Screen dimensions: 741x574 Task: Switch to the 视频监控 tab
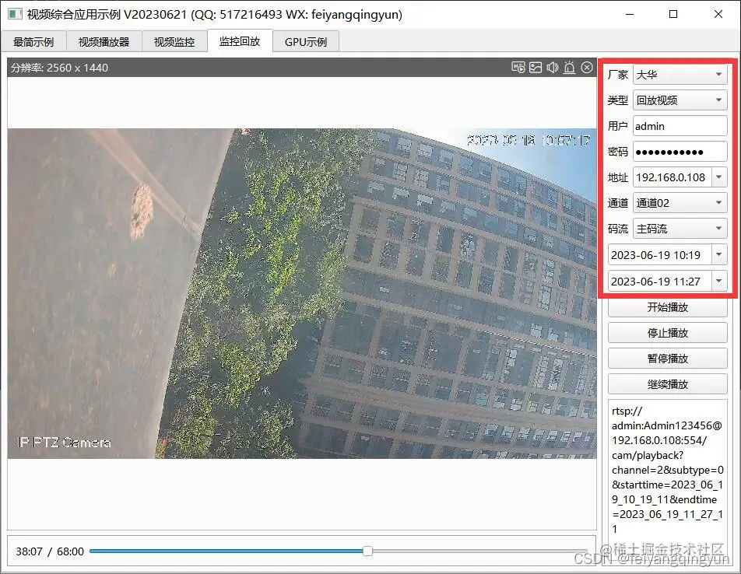[174, 42]
